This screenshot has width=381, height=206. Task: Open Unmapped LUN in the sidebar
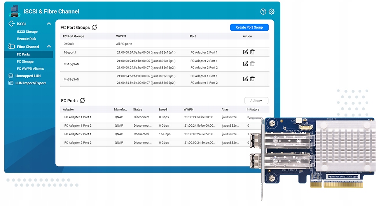click(28, 76)
